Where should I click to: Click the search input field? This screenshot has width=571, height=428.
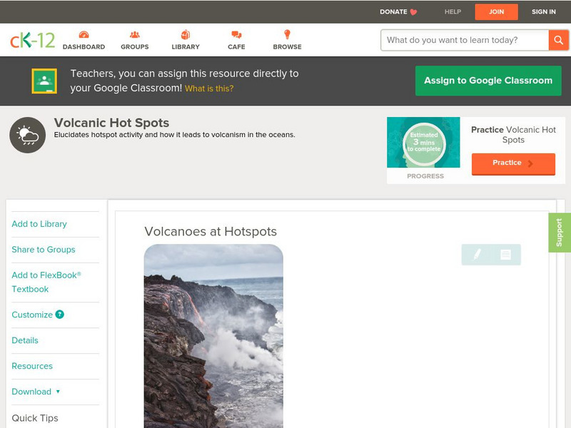[x=465, y=40]
